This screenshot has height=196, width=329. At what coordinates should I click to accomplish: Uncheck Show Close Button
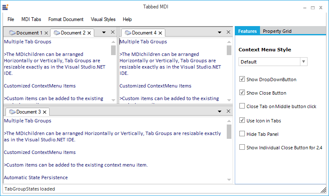point(242,93)
